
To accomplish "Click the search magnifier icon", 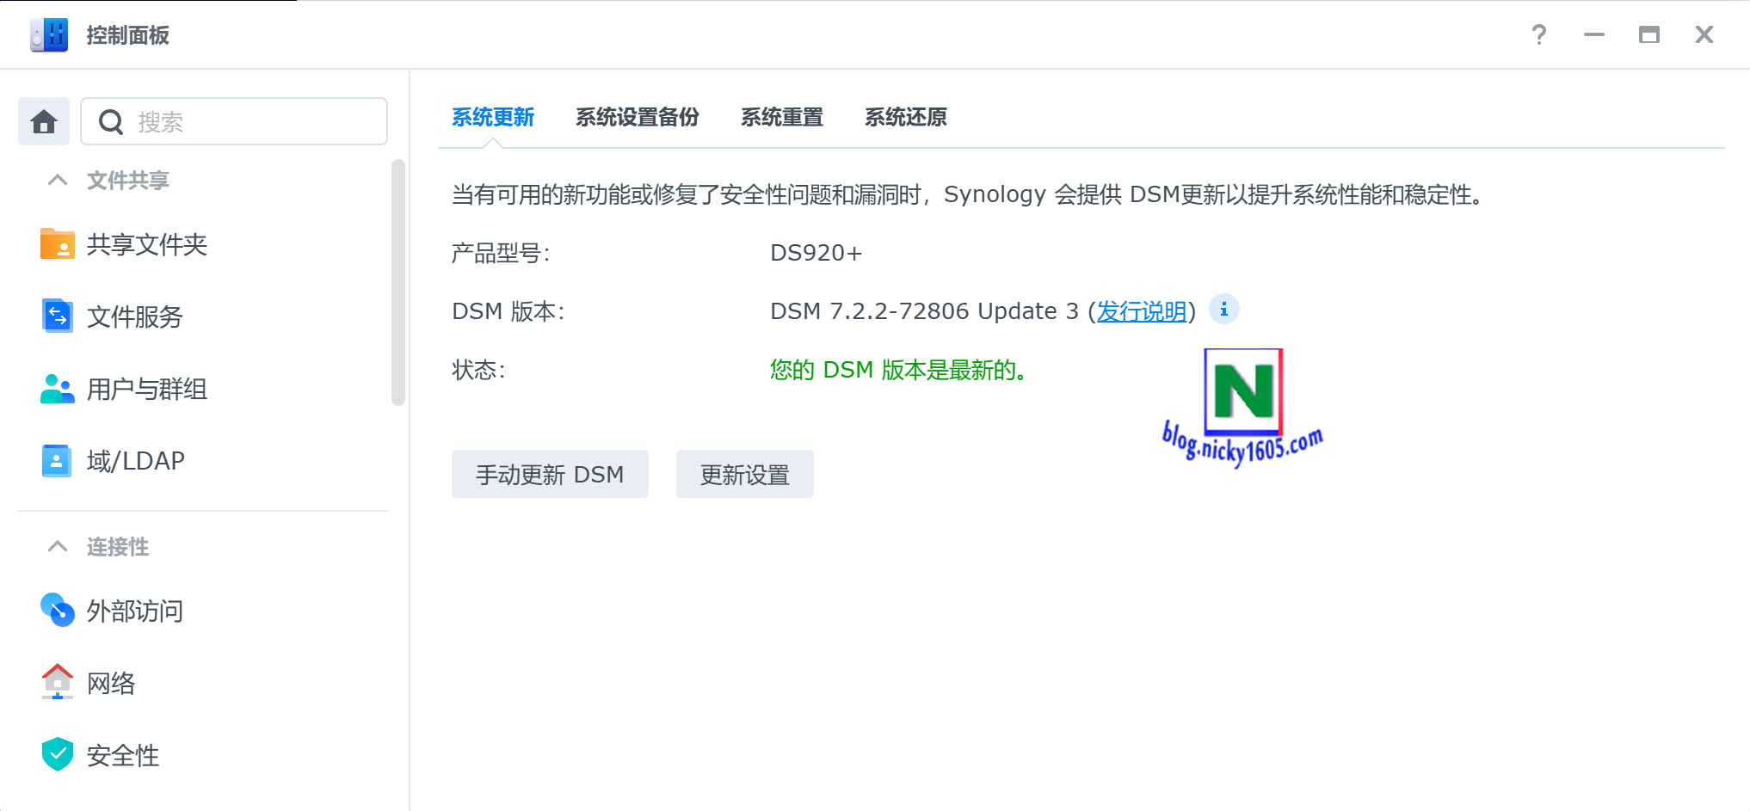I will pyautogui.click(x=111, y=122).
